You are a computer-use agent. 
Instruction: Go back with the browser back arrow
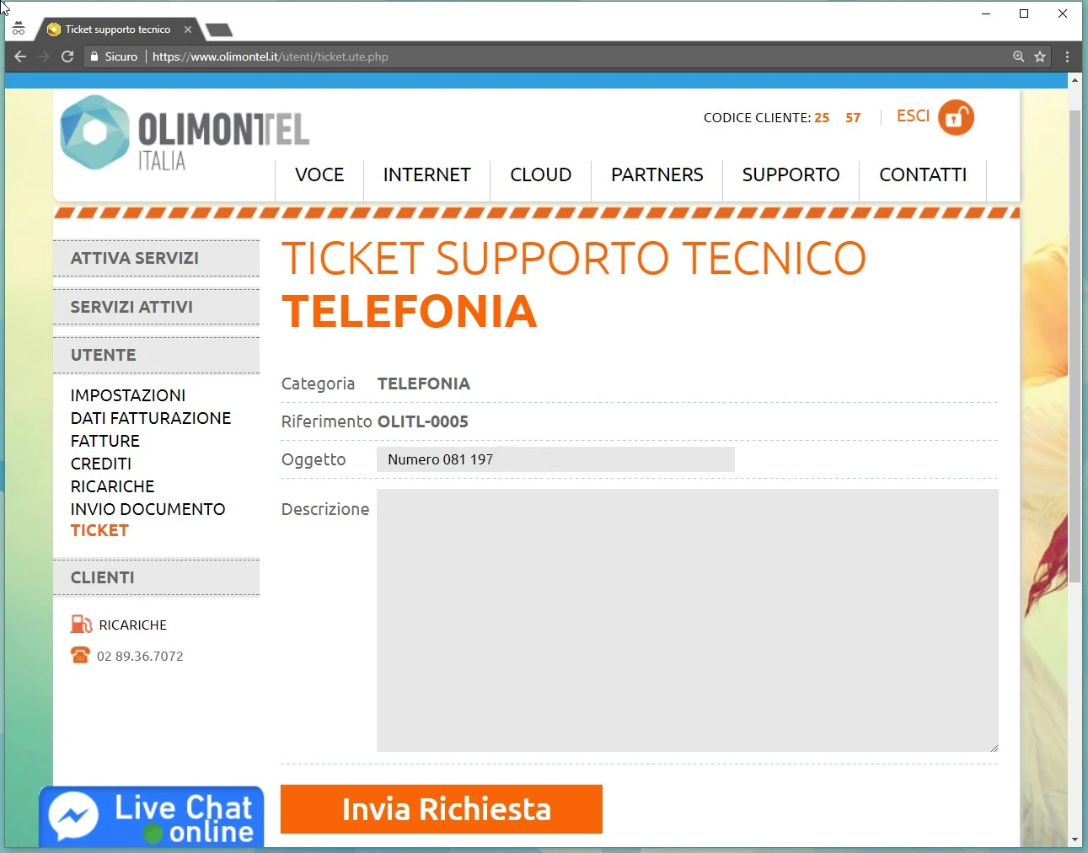point(20,56)
